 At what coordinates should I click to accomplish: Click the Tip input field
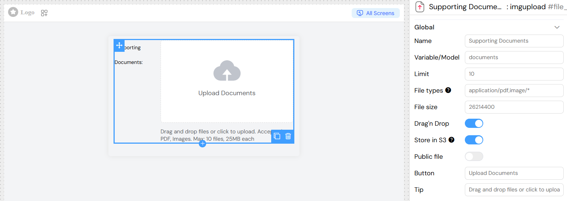pos(514,190)
